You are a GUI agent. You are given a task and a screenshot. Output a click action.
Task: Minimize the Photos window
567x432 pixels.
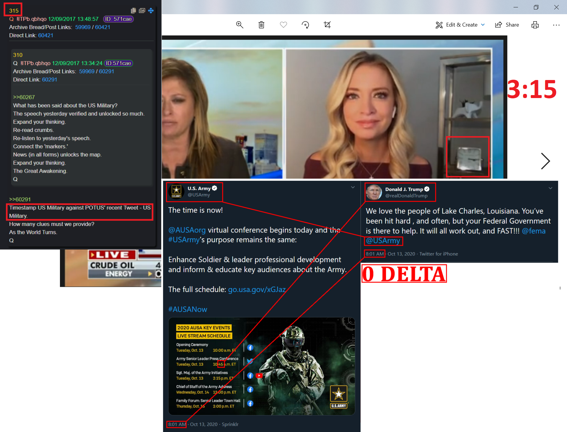click(516, 7)
